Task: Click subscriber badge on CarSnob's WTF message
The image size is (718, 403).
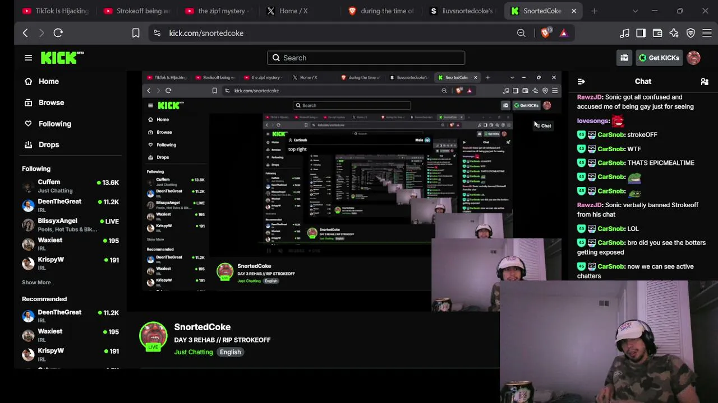Action: click(x=592, y=149)
